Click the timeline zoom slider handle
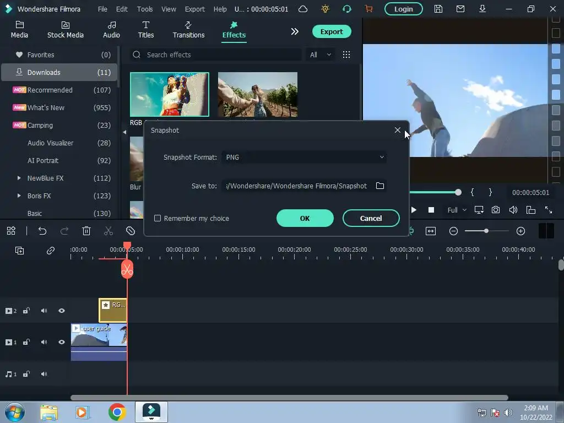The height and width of the screenshot is (423, 564). pyautogui.click(x=486, y=231)
